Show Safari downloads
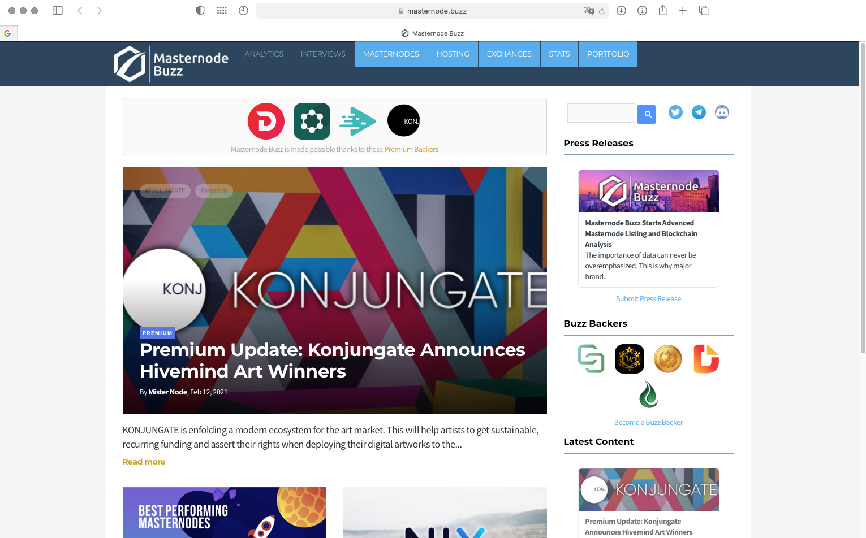This screenshot has height=538, width=866. 621,11
